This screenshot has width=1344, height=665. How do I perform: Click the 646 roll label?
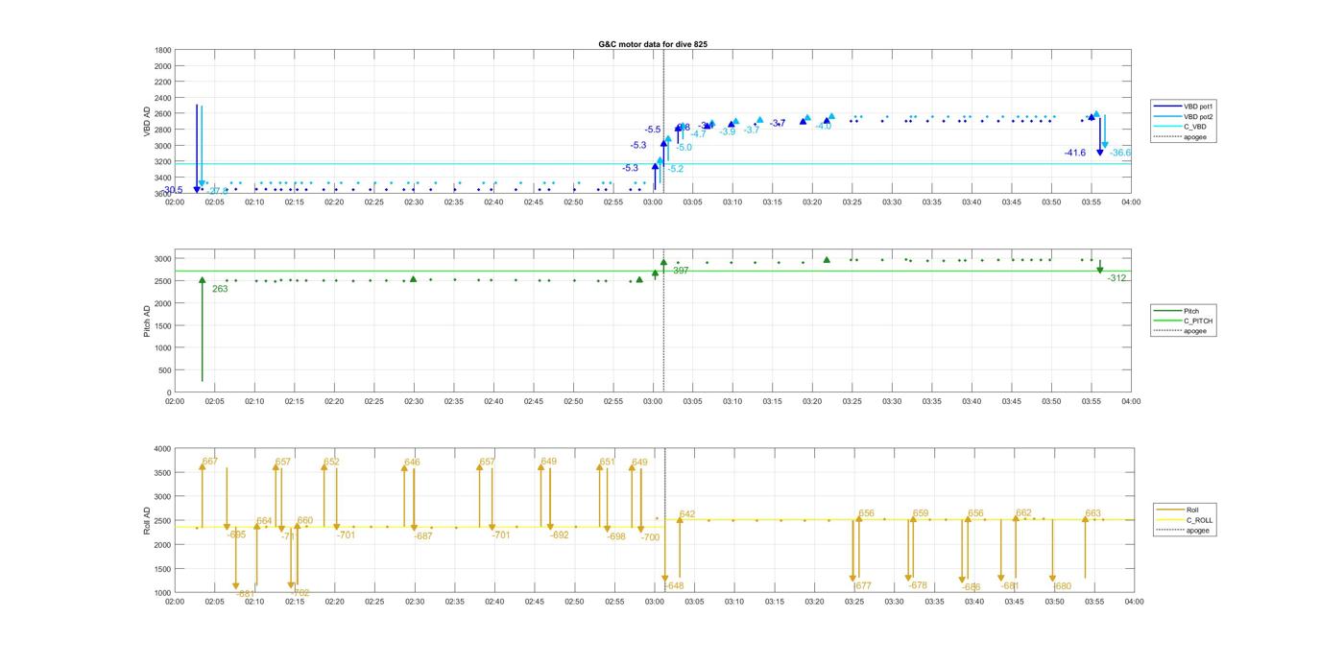click(x=412, y=463)
